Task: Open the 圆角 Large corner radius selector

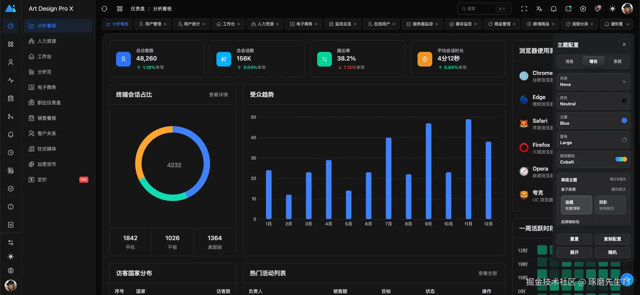Action: (593, 140)
